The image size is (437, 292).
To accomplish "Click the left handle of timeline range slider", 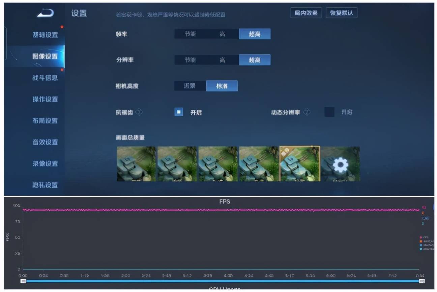I will [23, 281].
